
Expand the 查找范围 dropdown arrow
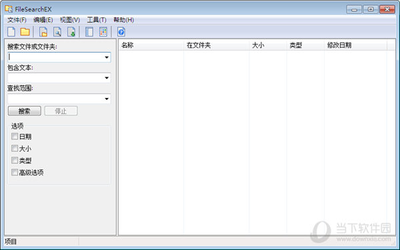[x=107, y=99]
